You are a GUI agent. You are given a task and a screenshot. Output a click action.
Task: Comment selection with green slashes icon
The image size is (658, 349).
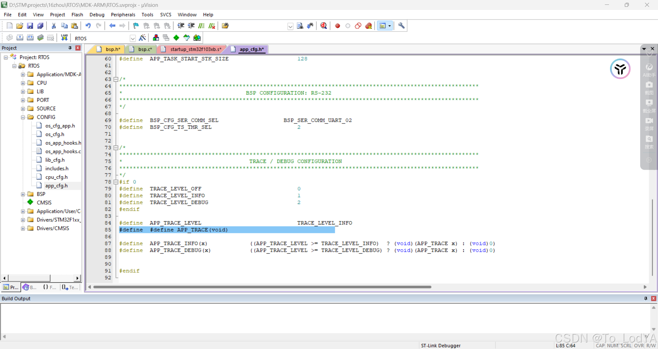pyautogui.click(x=202, y=26)
